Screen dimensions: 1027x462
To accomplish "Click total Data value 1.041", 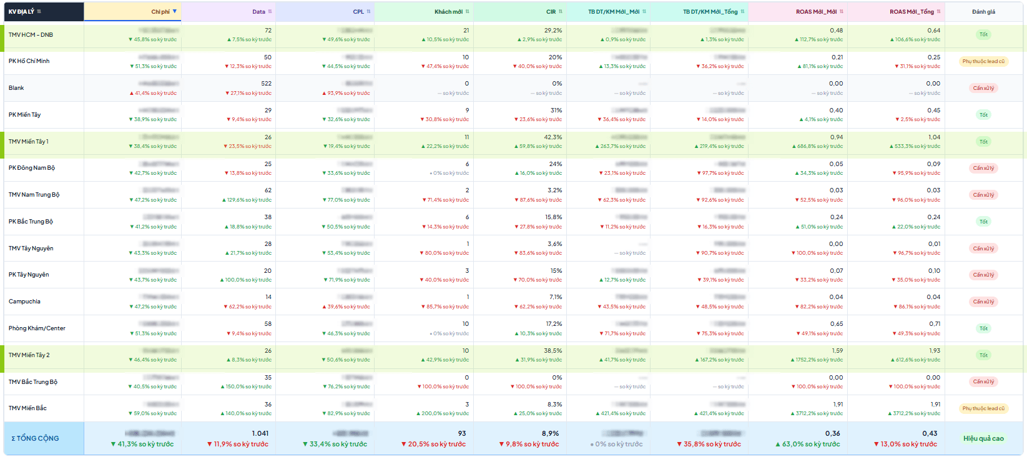I will [260, 433].
